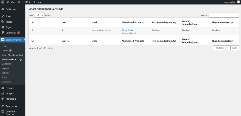
Task: Click into the Search input field
Action: coord(223,15)
